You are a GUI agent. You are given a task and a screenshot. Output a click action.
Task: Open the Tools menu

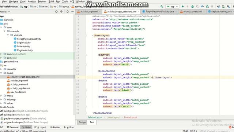pyautogui.click(x=65, y=1)
